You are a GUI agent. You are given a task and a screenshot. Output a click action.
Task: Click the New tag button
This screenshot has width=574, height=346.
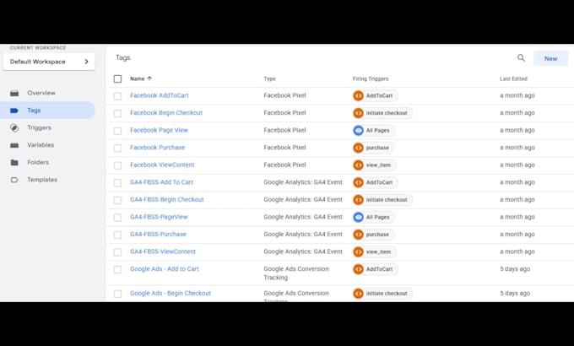click(x=550, y=58)
